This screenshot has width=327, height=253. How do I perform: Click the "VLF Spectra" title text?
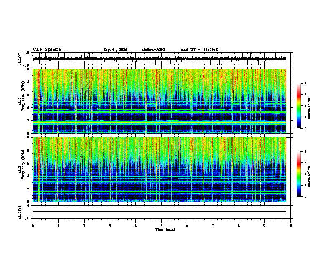[47, 50]
